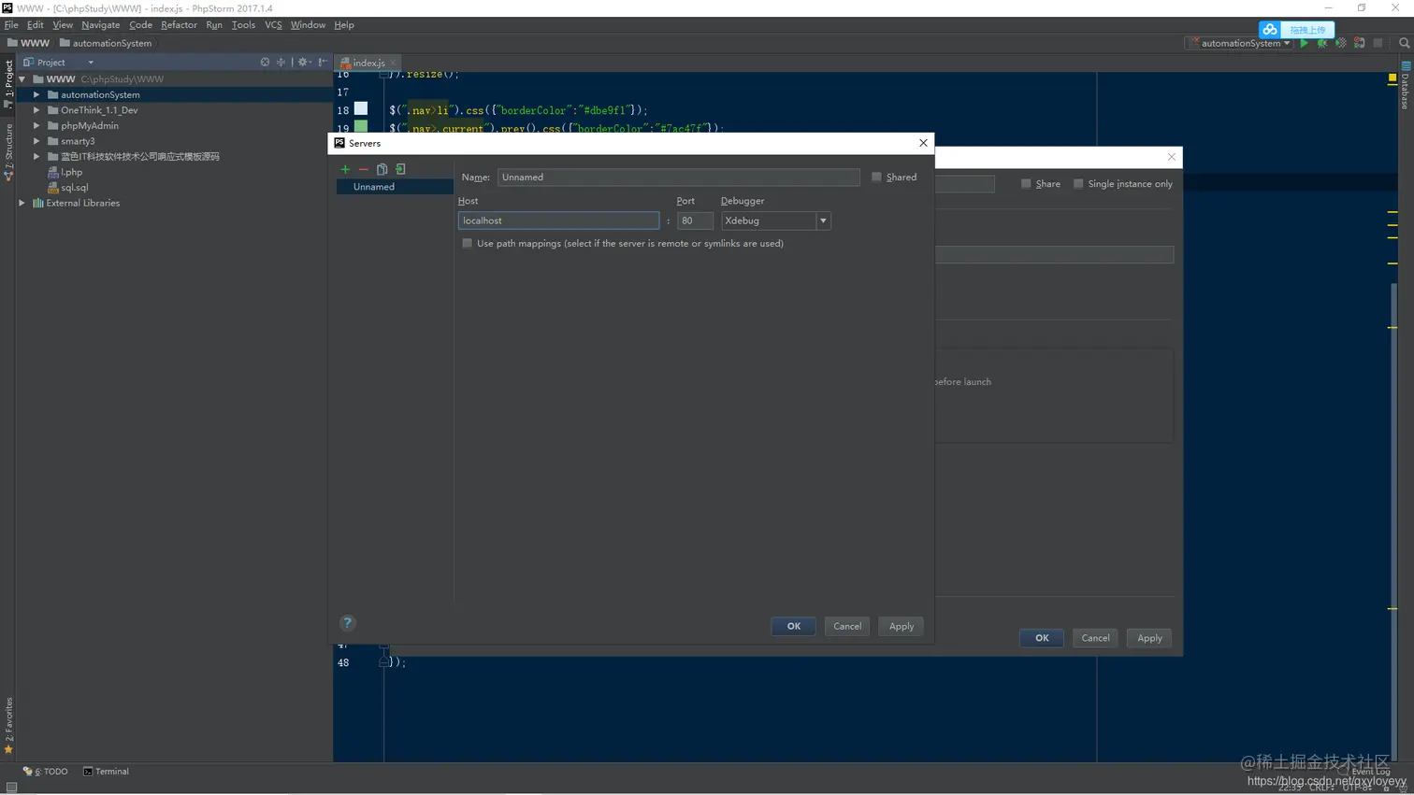Run the automationSystem configuration with green play
Screen dimensions: 1414x795
click(1305, 43)
